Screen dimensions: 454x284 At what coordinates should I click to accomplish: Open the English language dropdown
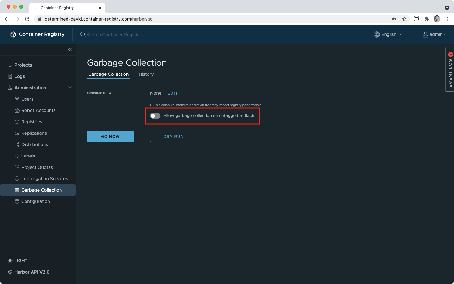[x=388, y=34]
